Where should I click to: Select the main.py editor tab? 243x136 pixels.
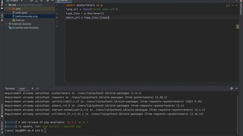64,1
